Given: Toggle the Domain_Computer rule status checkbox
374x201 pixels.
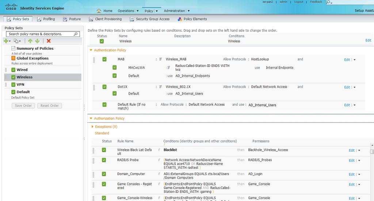Looking at the screenshot, I should coord(104,174).
